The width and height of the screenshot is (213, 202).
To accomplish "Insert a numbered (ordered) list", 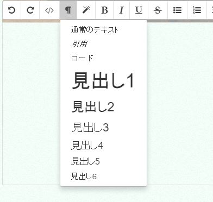I will (x=197, y=10).
